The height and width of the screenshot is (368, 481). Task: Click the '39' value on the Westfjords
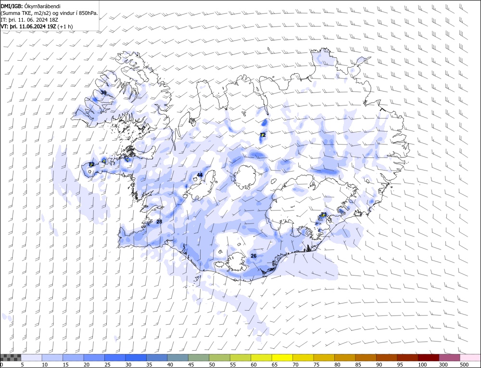[x=104, y=92]
